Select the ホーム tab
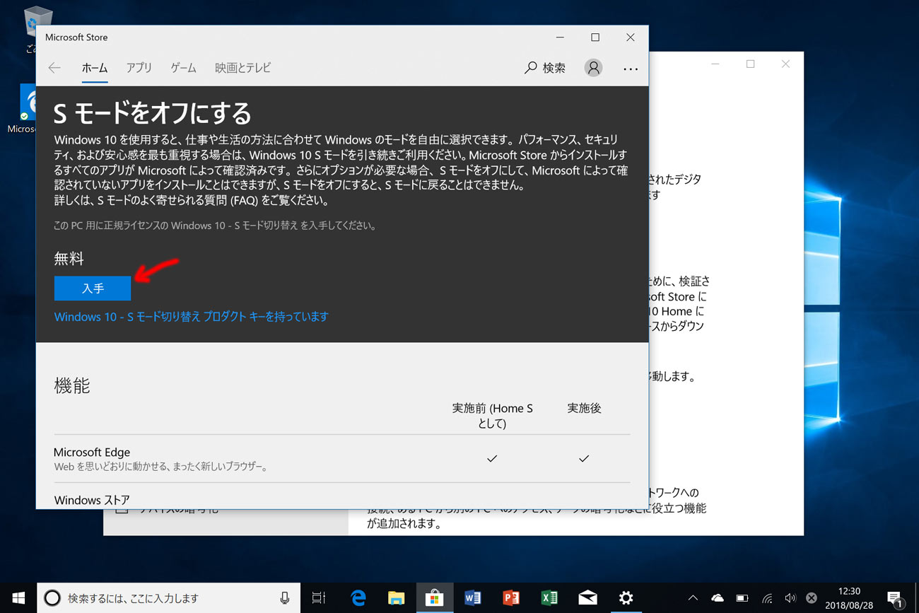 pyautogui.click(x=95, y=68)
